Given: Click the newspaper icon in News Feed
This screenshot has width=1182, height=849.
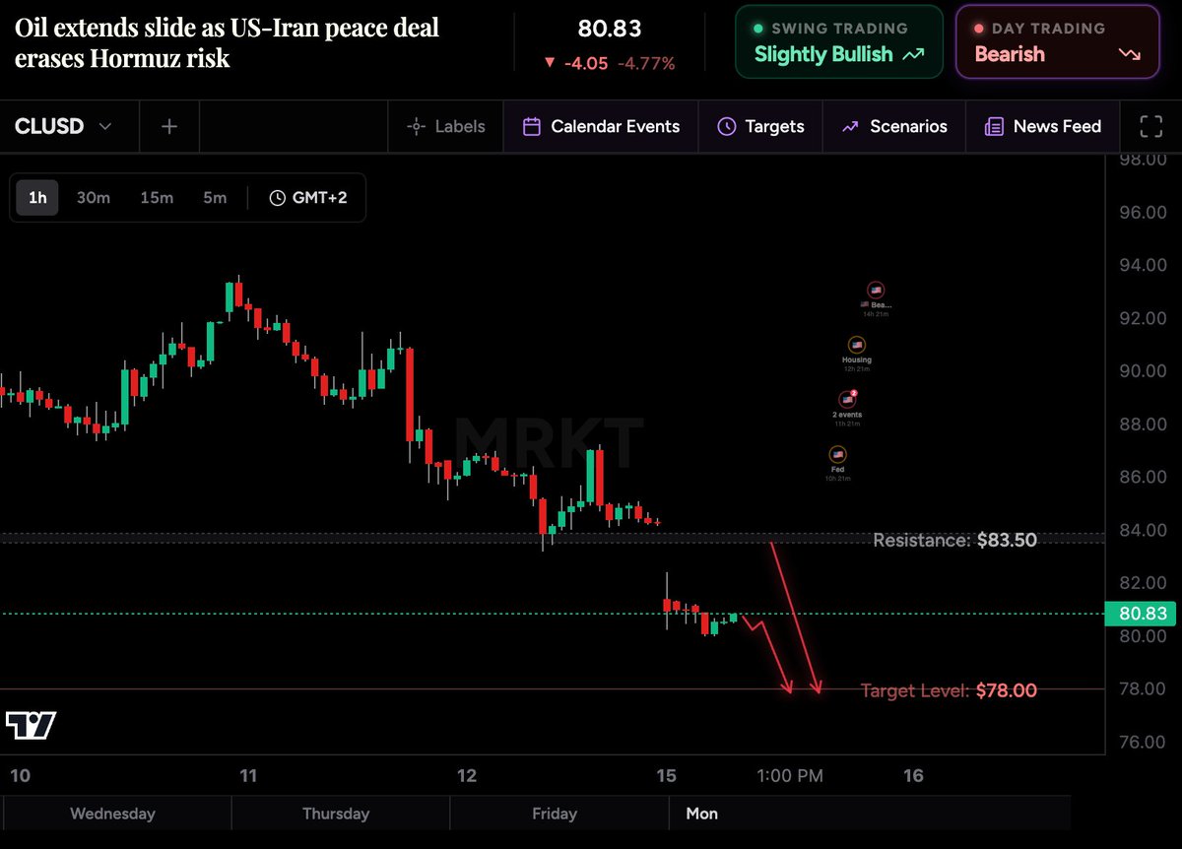Looking at the screenshot, I should tap(994, 126).
